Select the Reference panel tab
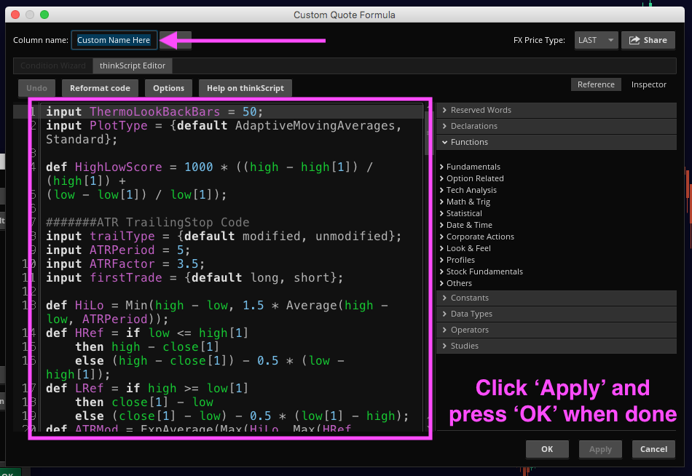Screen dimensions: 692x476 (596, 84)
